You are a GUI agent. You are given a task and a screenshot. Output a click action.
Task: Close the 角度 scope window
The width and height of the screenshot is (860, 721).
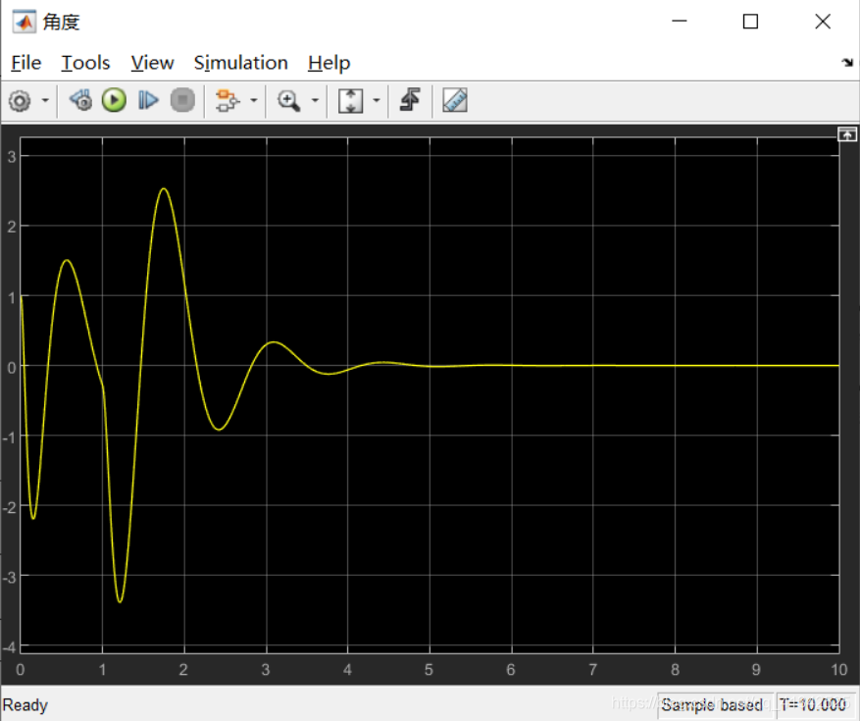point(823,22)
